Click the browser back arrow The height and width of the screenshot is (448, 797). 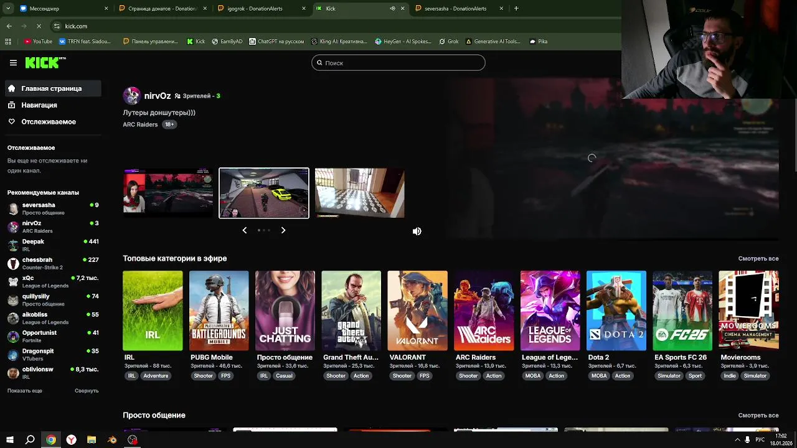[x=9, y=26]
